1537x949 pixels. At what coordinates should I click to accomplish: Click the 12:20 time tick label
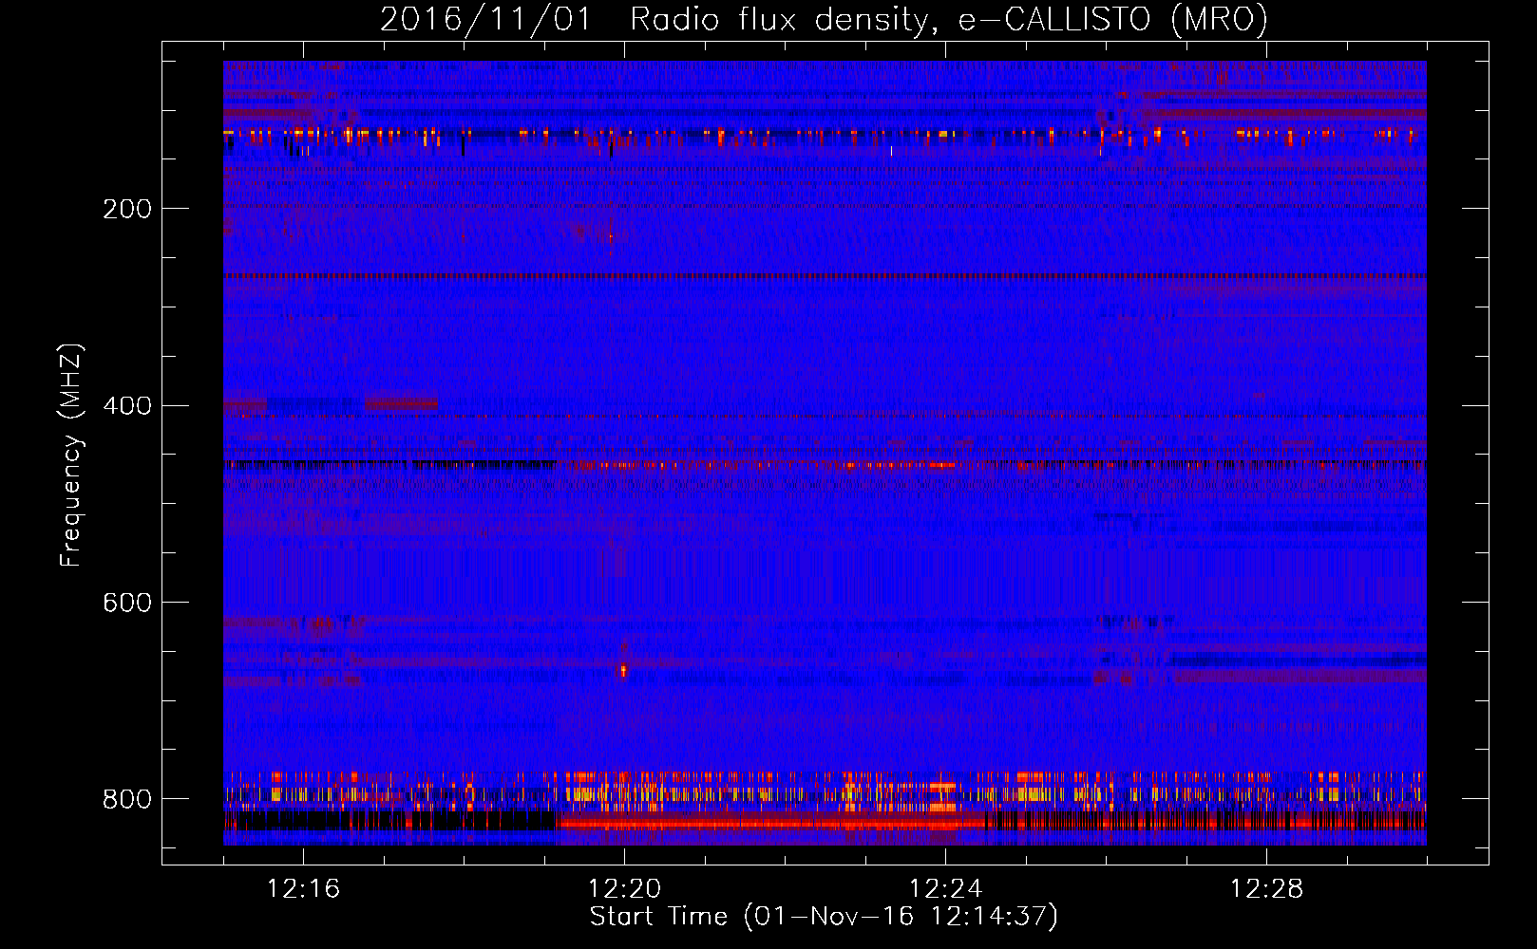tap(625, 889)
